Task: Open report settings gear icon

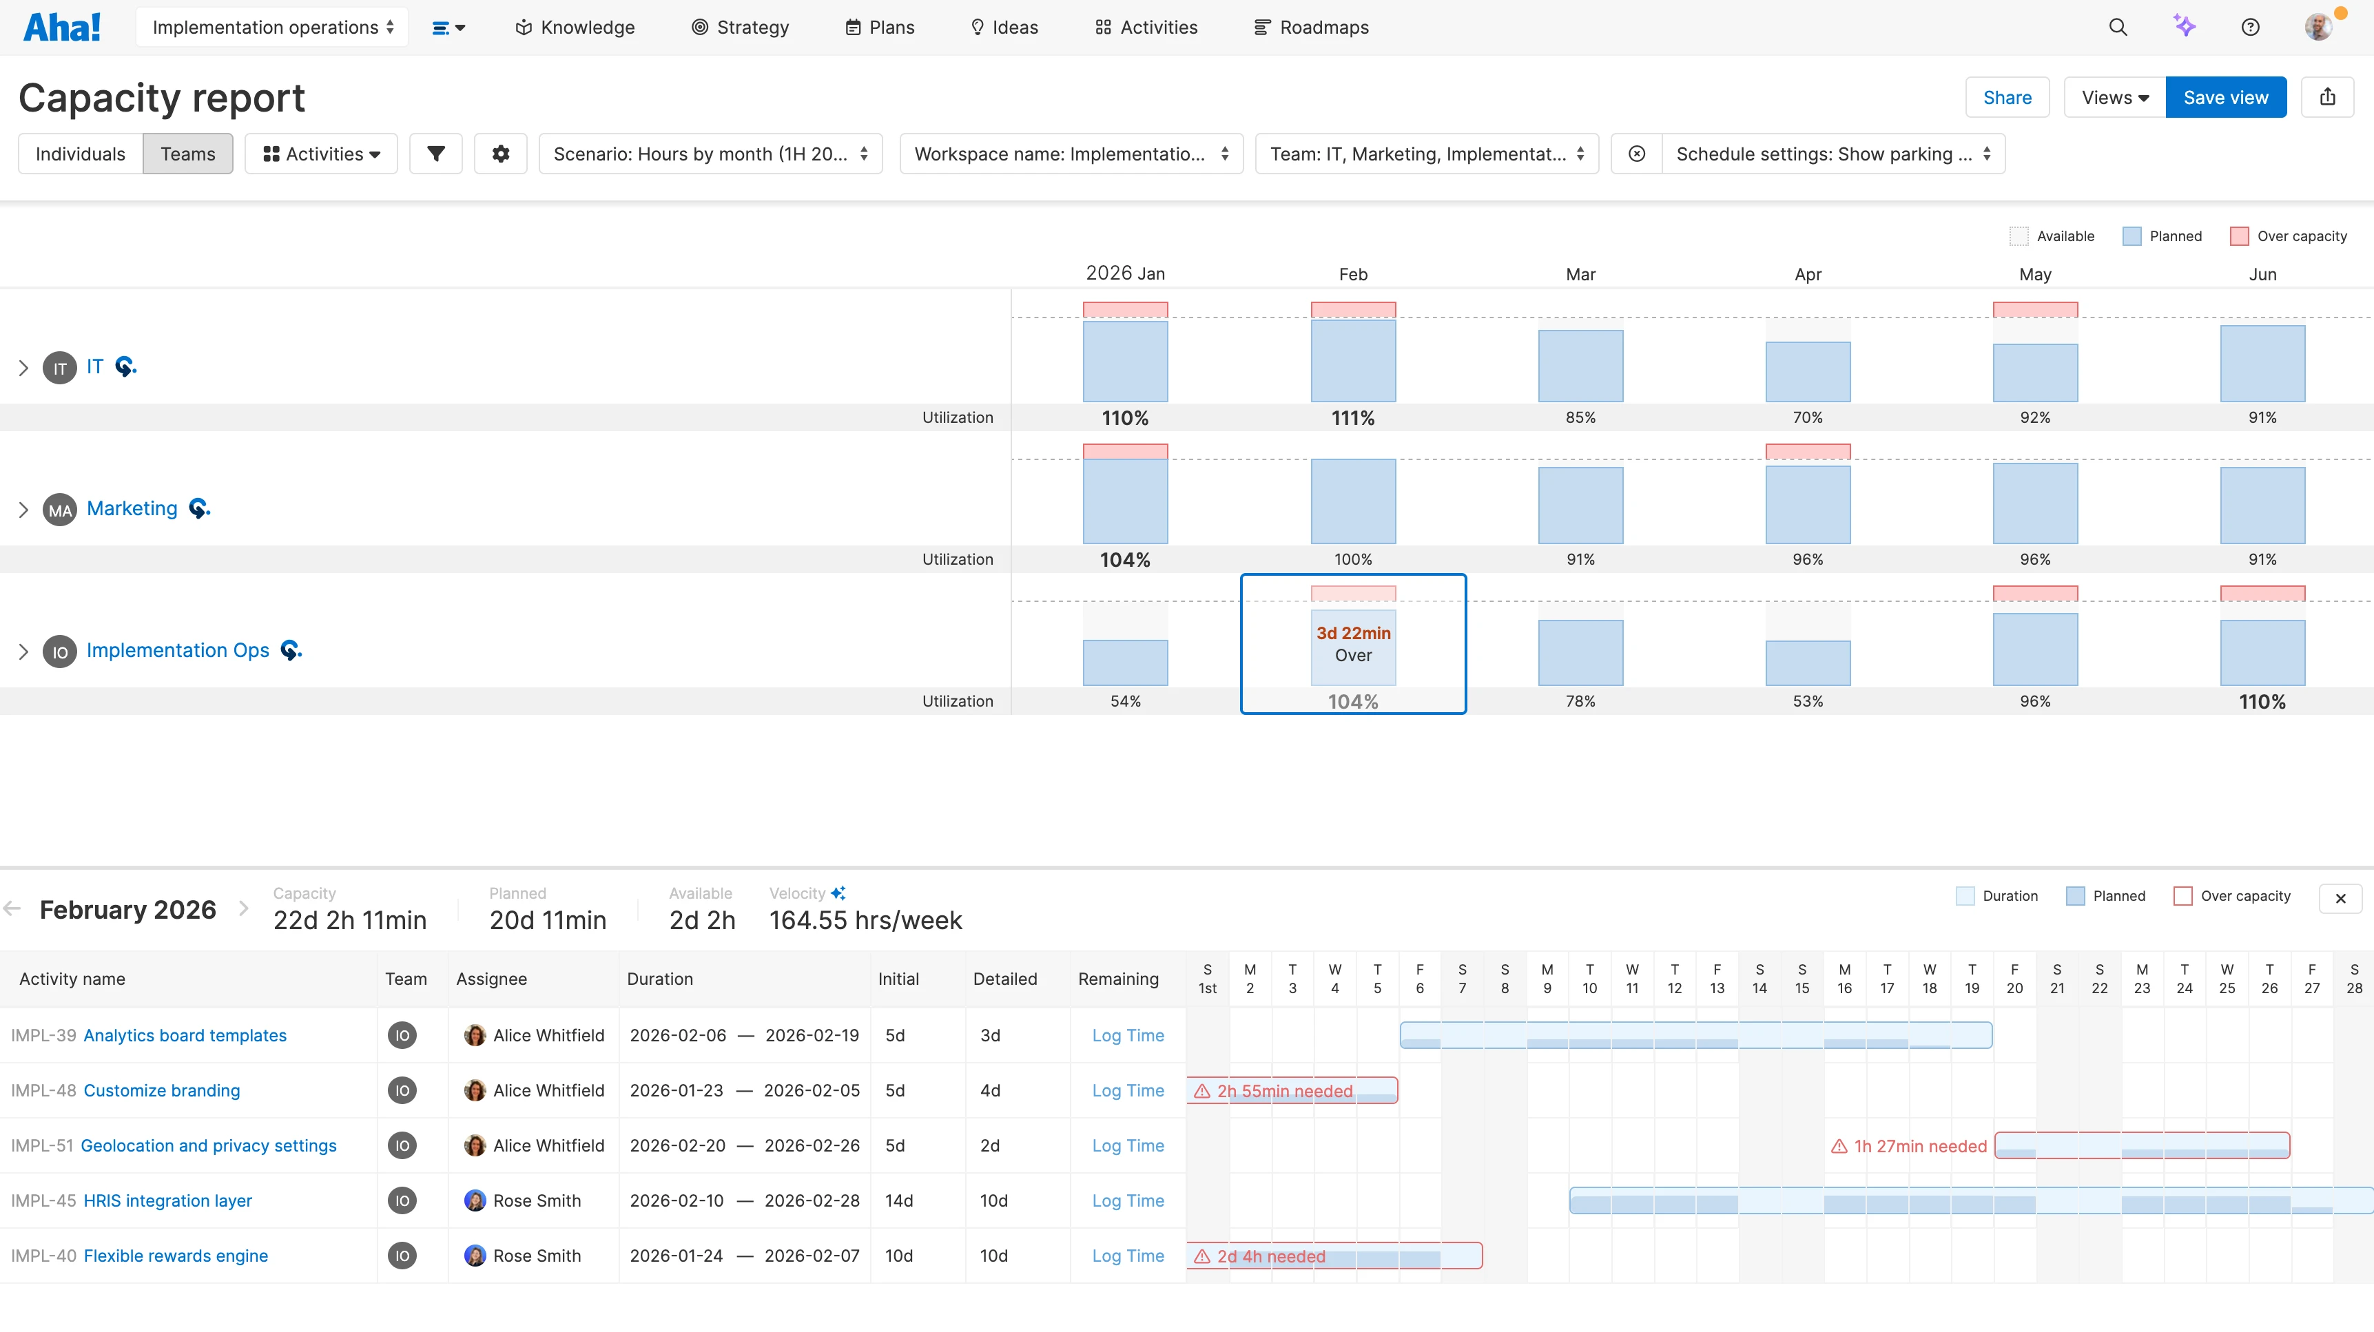Action: pyautogui.click(x=500, y=154)
